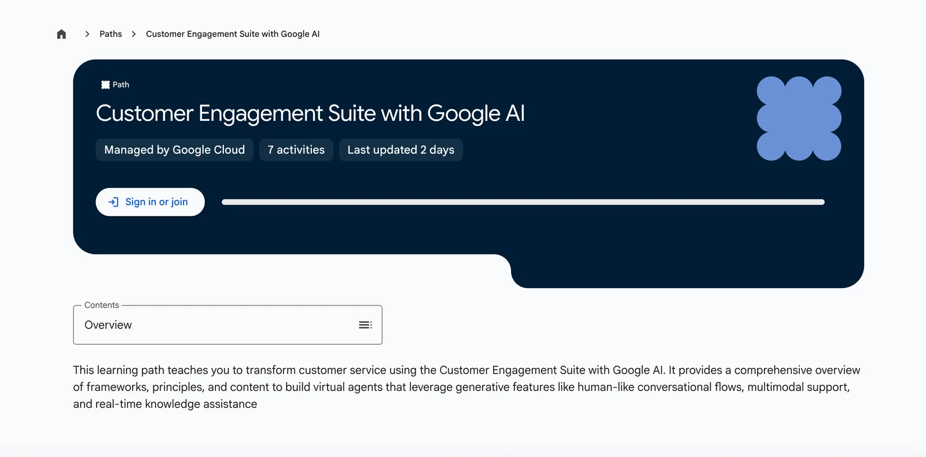
Task: Click the chevron right after the home icon
Action: pos(87,34)
